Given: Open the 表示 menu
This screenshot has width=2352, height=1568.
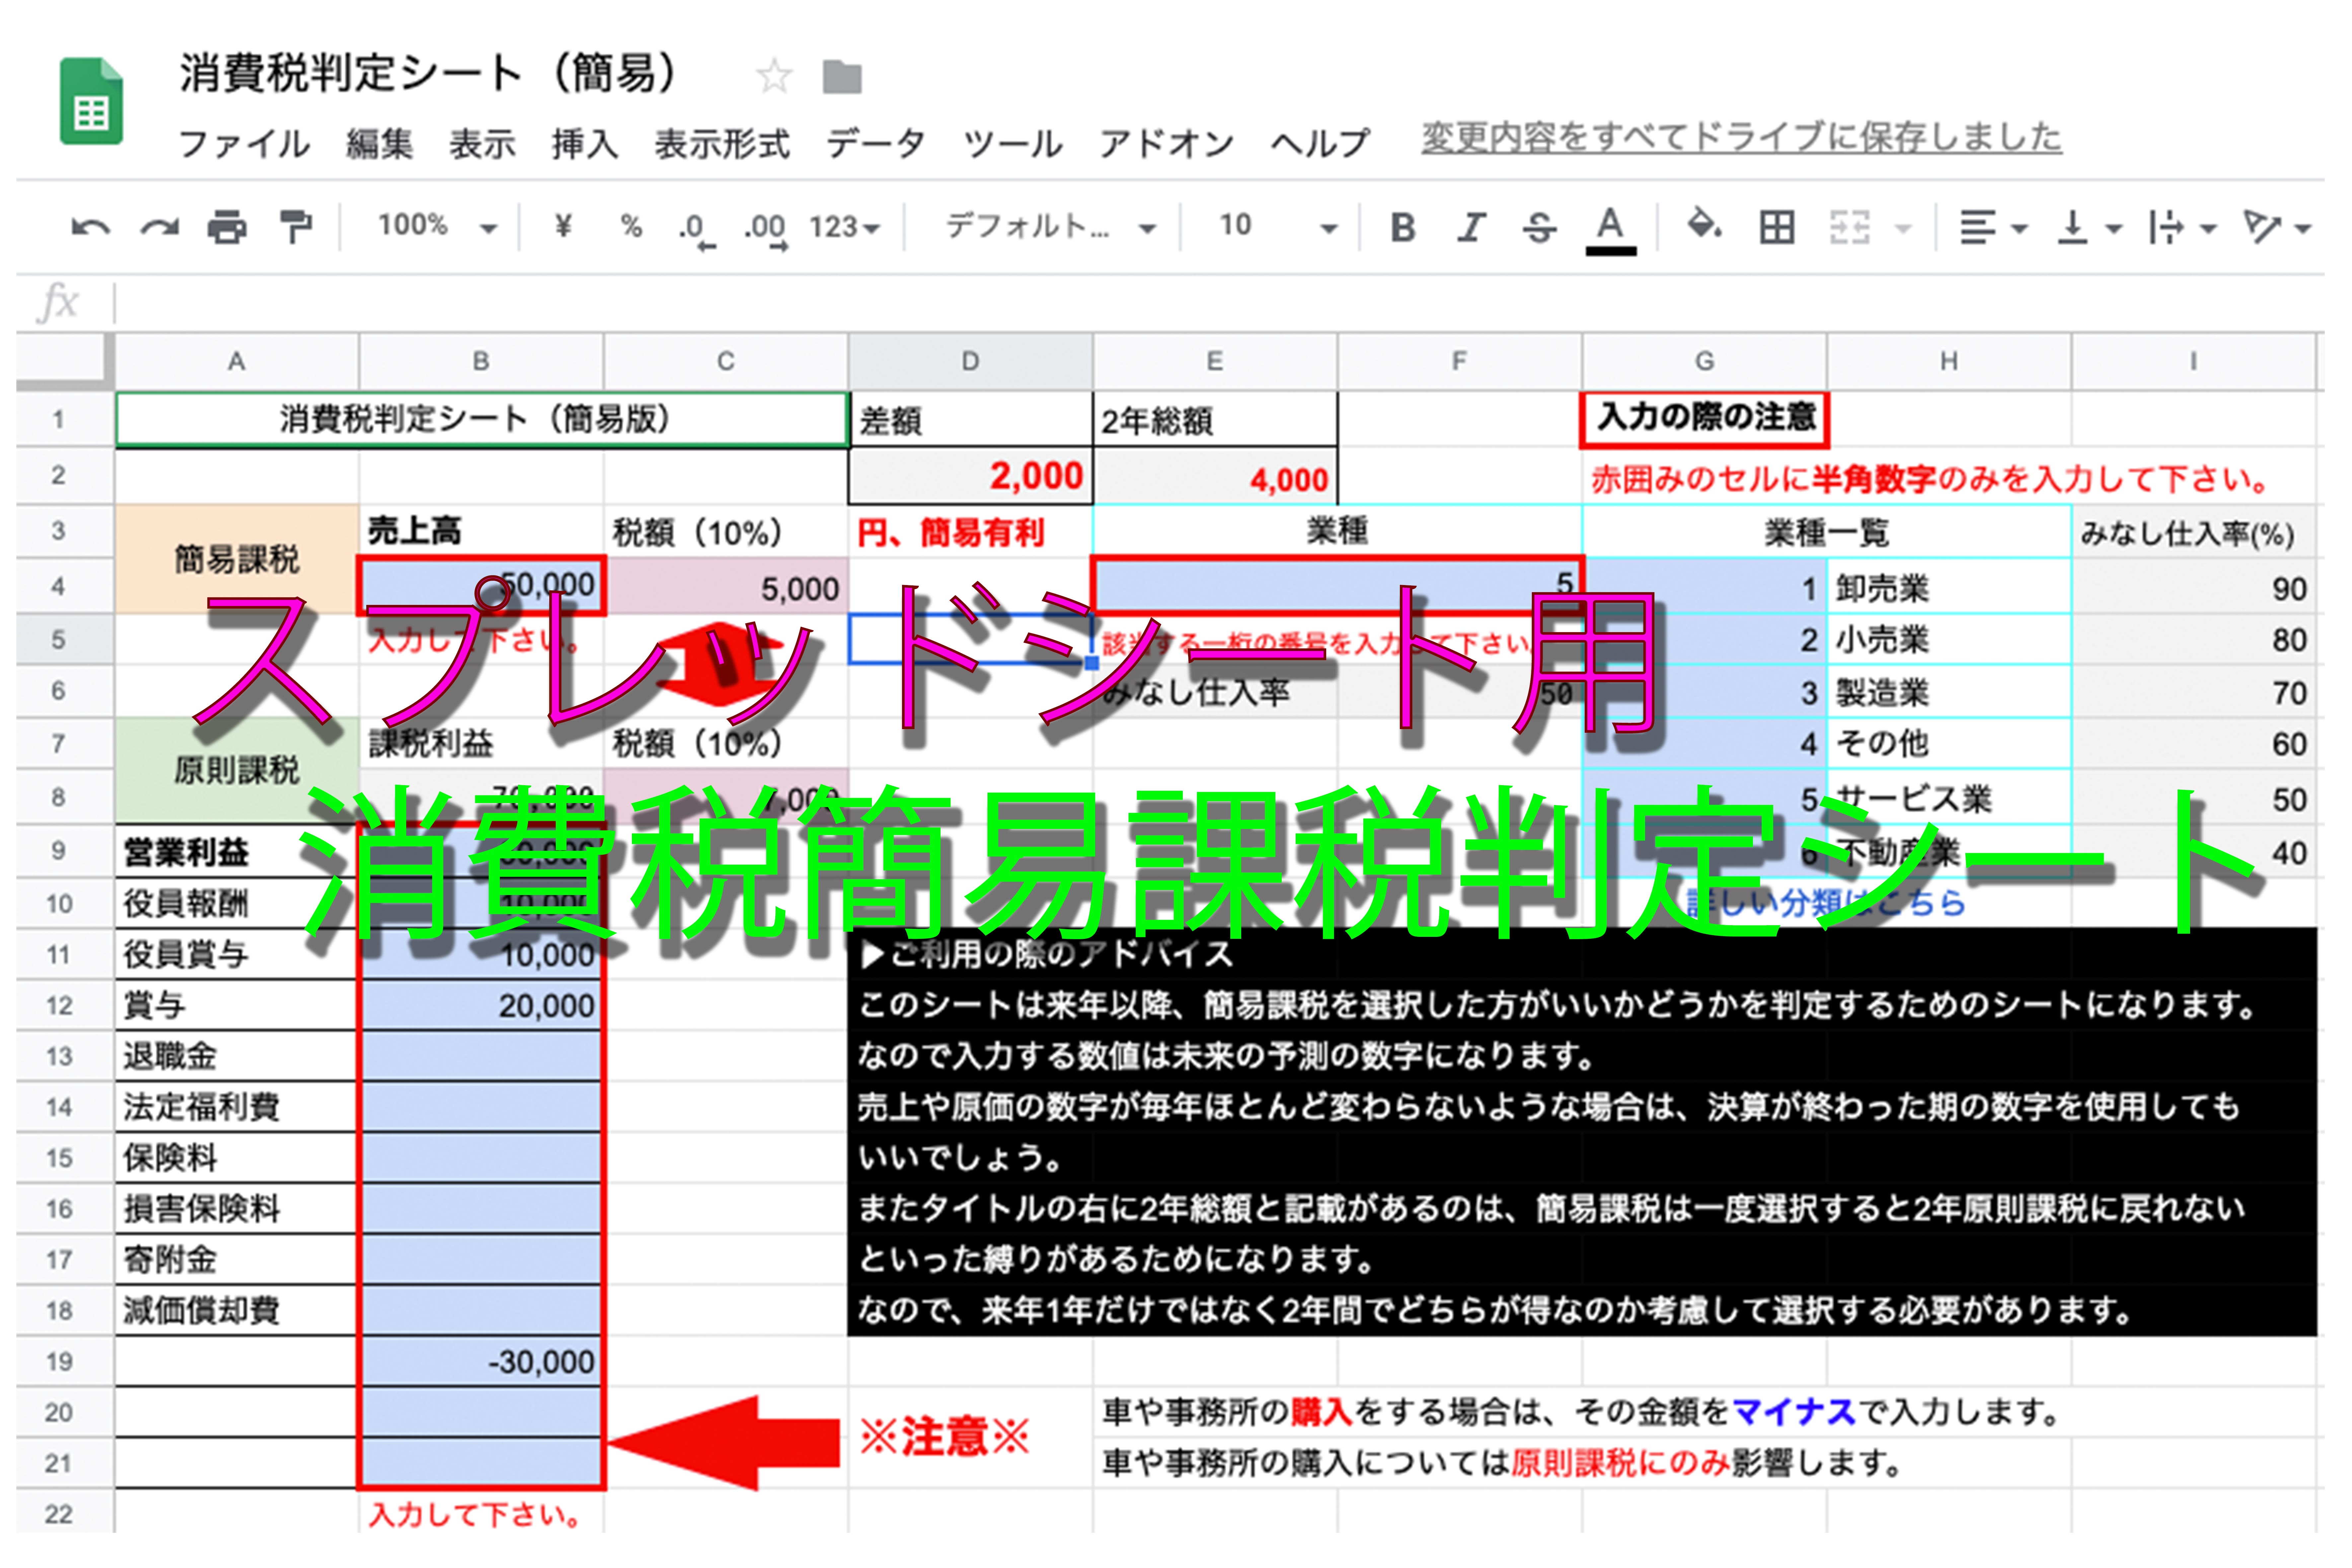Looking at the screenshot, I should point(482,144).
